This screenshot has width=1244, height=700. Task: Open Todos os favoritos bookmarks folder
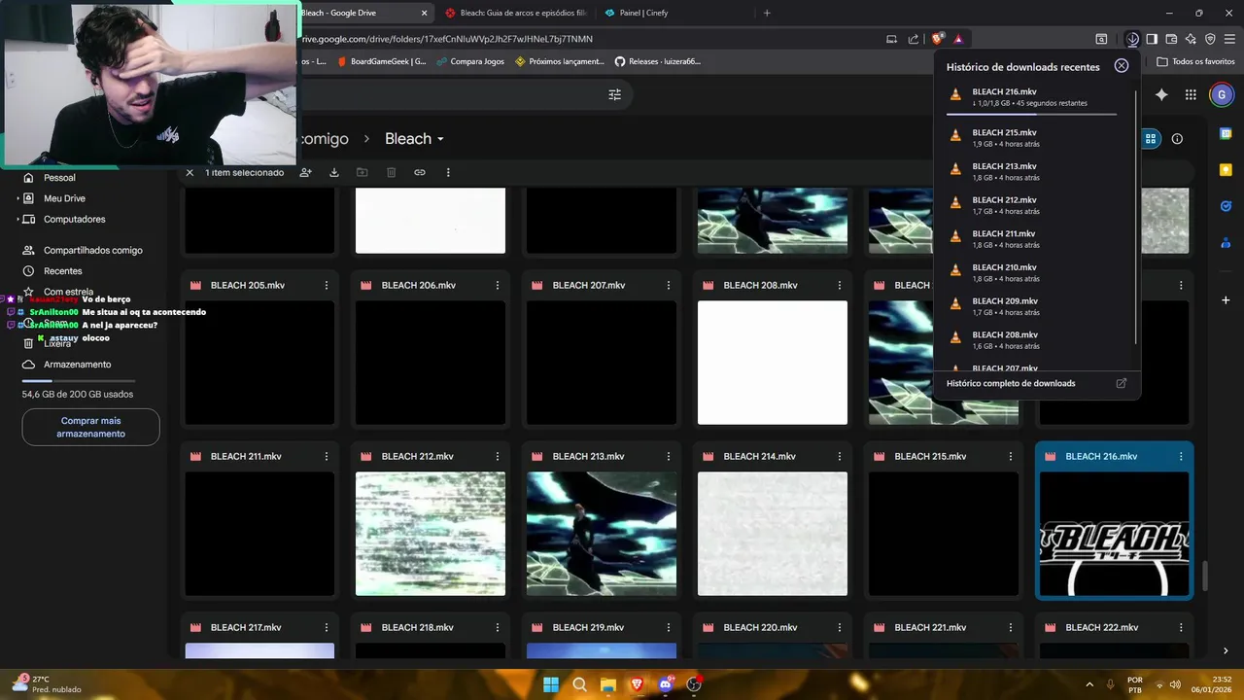pyautogui.click(x=1195, y=61)
